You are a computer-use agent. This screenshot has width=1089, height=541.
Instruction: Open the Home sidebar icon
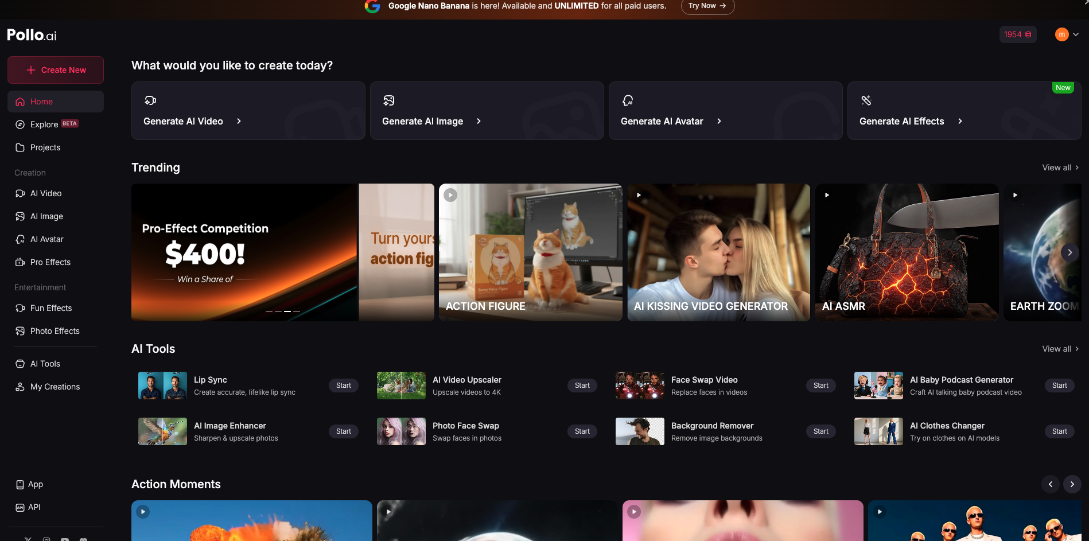point(20,102)
